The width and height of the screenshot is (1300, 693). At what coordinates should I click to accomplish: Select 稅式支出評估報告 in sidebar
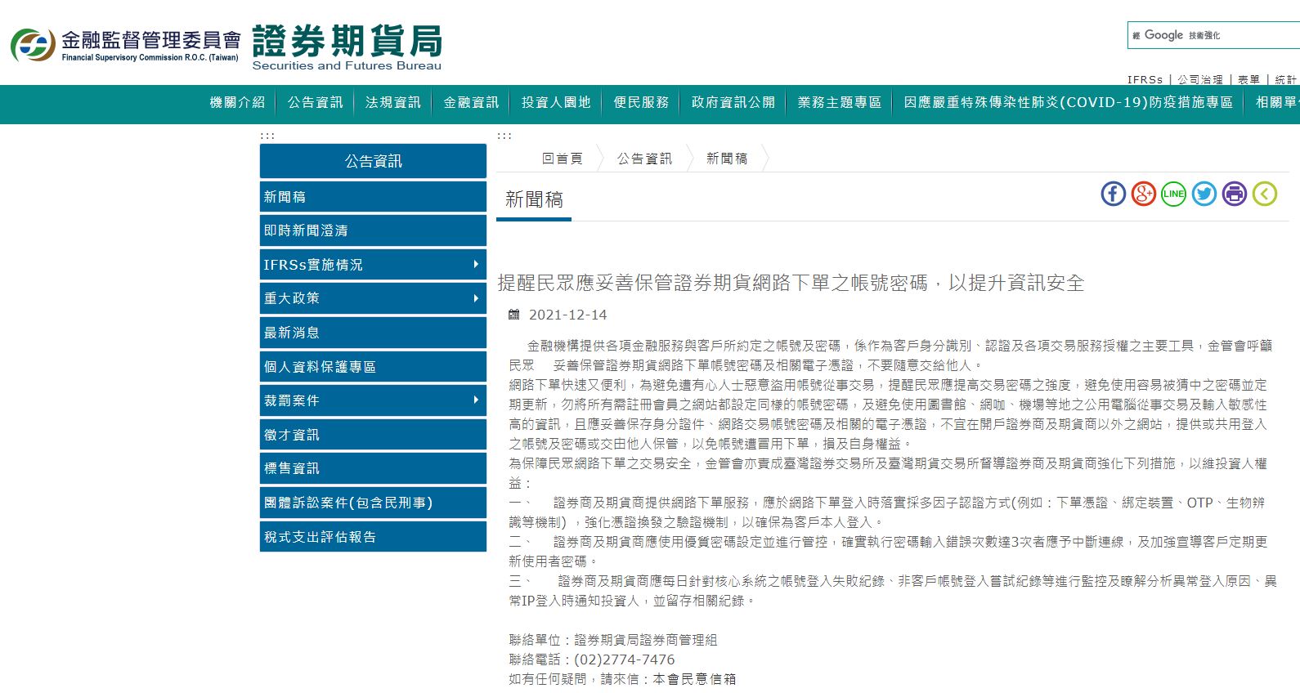point(373,537)
